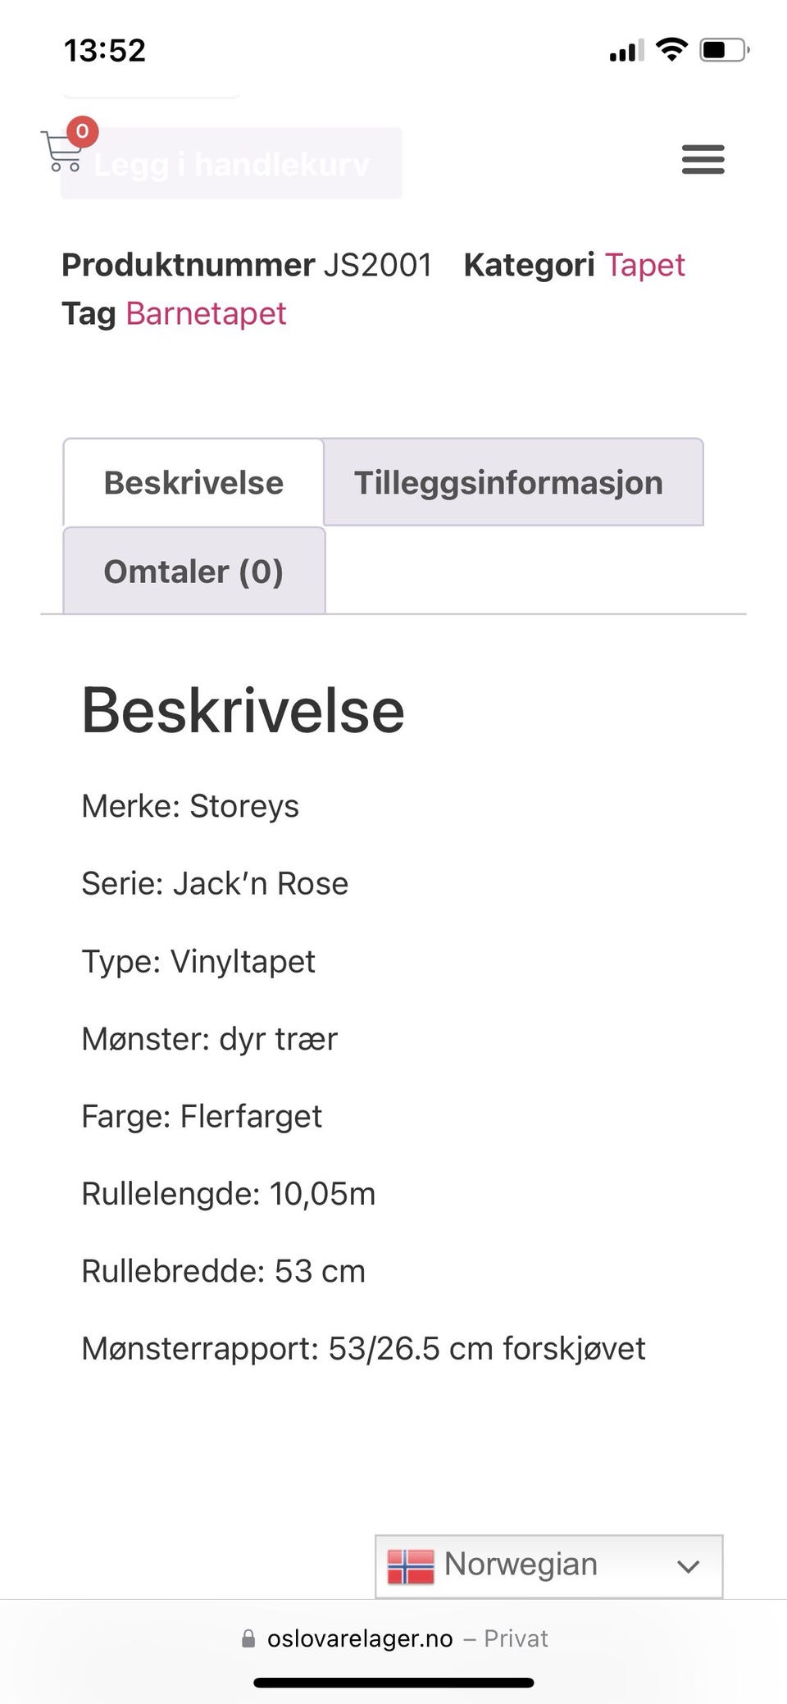Open the Tapet category link
Screen dimensions: 787x1704
645,264
